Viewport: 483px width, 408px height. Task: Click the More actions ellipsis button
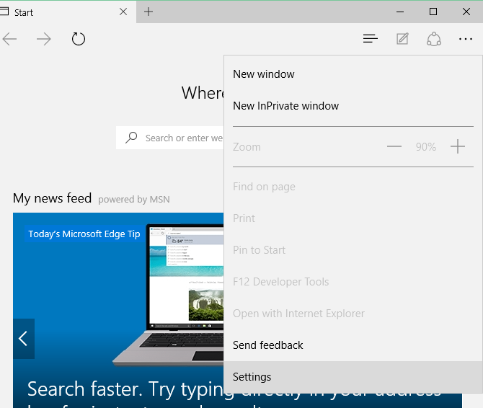[x=466, y=39]
